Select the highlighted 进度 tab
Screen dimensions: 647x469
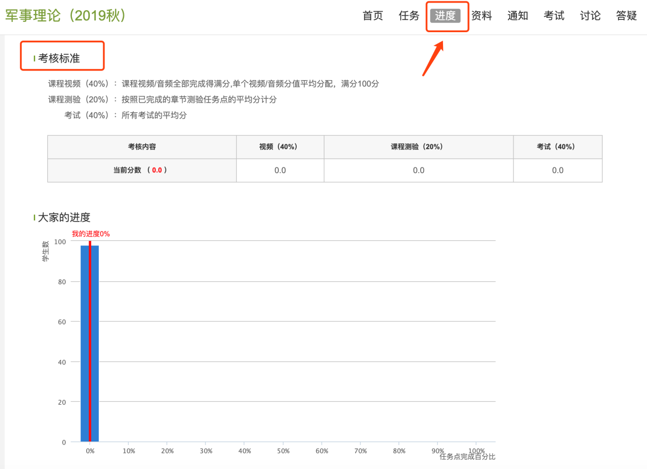point(445,16)
